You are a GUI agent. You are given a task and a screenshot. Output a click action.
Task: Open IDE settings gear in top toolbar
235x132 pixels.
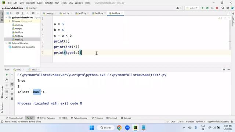coord(228,8)
